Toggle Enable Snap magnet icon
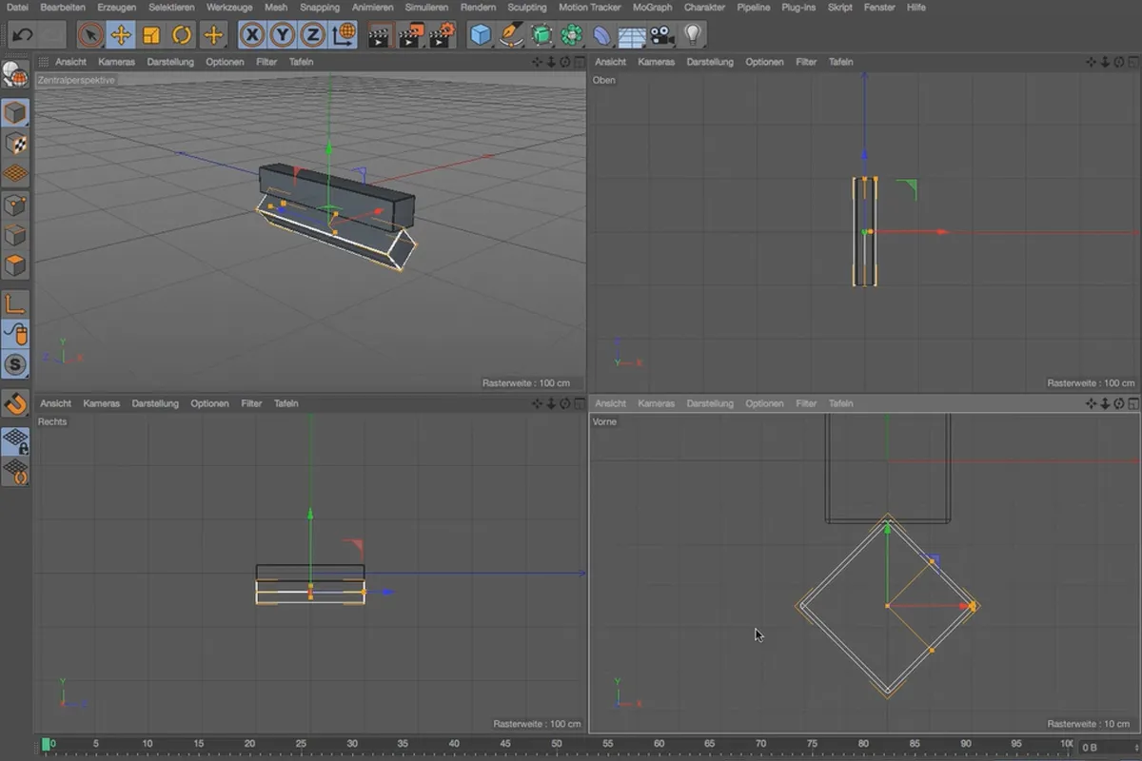 [x=15, y=403]
